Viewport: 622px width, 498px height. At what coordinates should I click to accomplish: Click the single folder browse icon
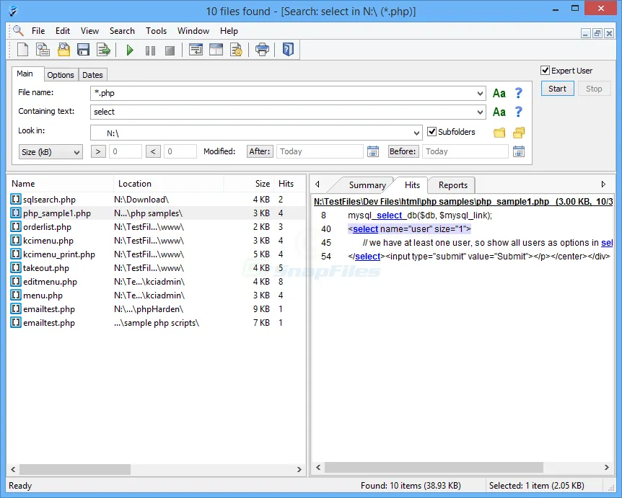coord(499,133)
